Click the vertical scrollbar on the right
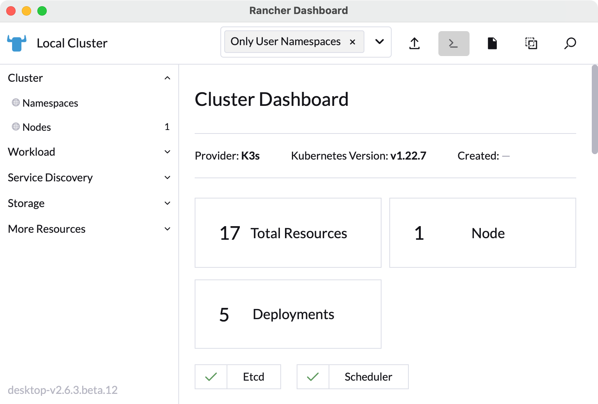Viewport: 598px width, 404px height. tap(594, 110)
